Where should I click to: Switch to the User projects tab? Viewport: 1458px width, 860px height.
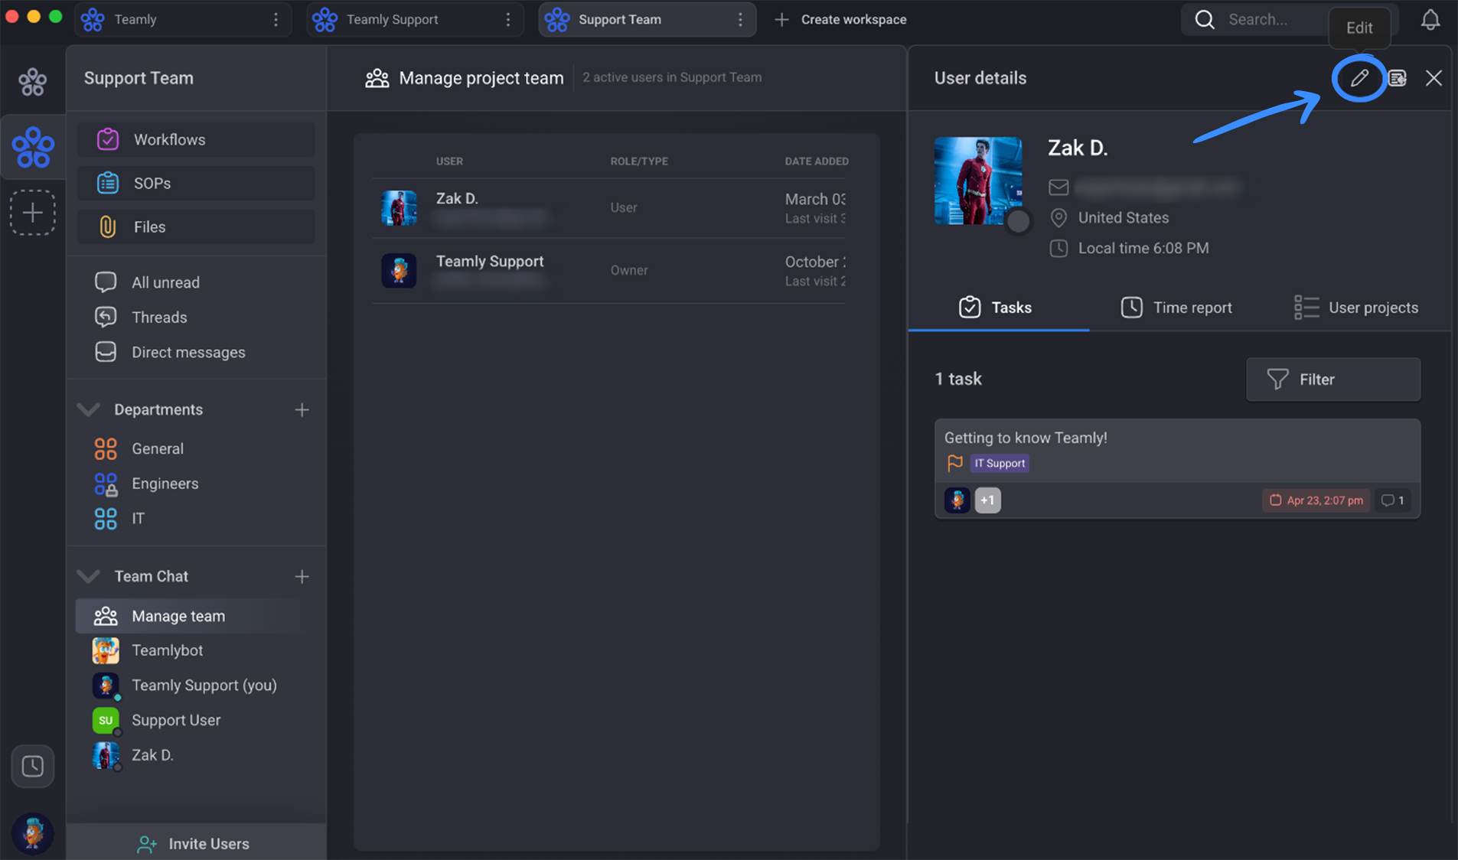(x=1356, y=308)
